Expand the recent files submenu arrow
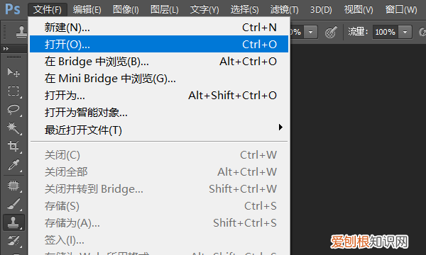 tap(280, 127)
